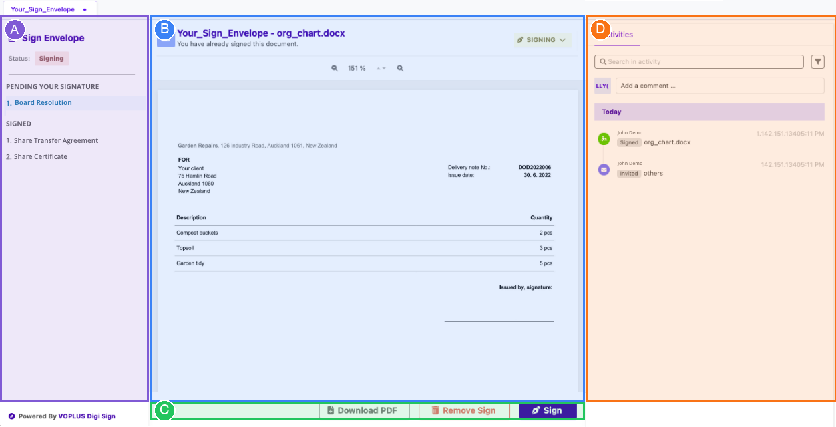Click the zoom in magnifier icon

400,68
